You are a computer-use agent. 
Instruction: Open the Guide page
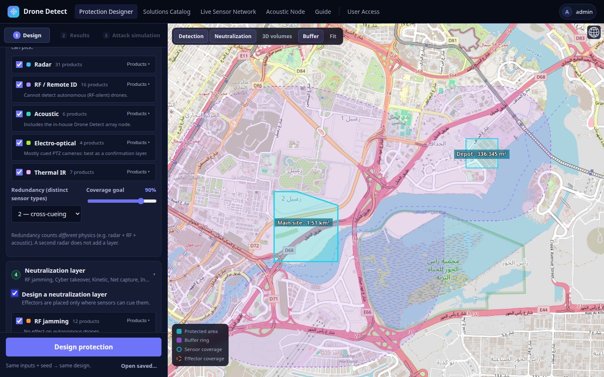click(x=323, y=12)
